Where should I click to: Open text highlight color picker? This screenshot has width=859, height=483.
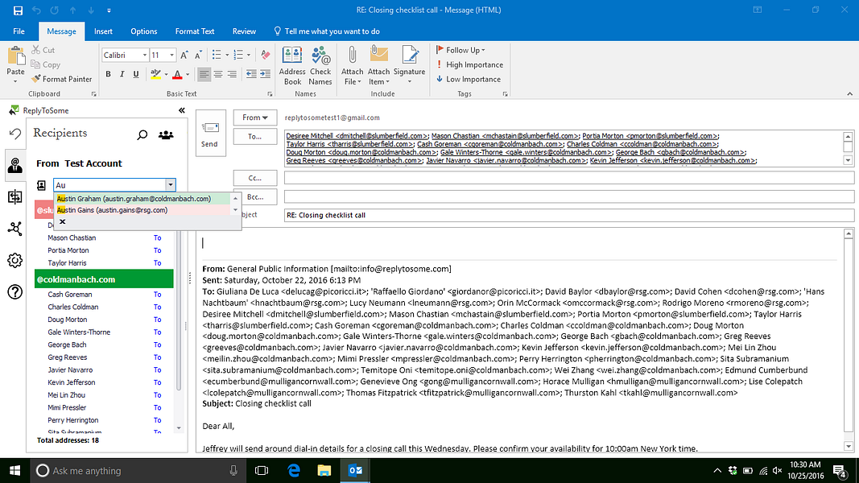(166, 74)
